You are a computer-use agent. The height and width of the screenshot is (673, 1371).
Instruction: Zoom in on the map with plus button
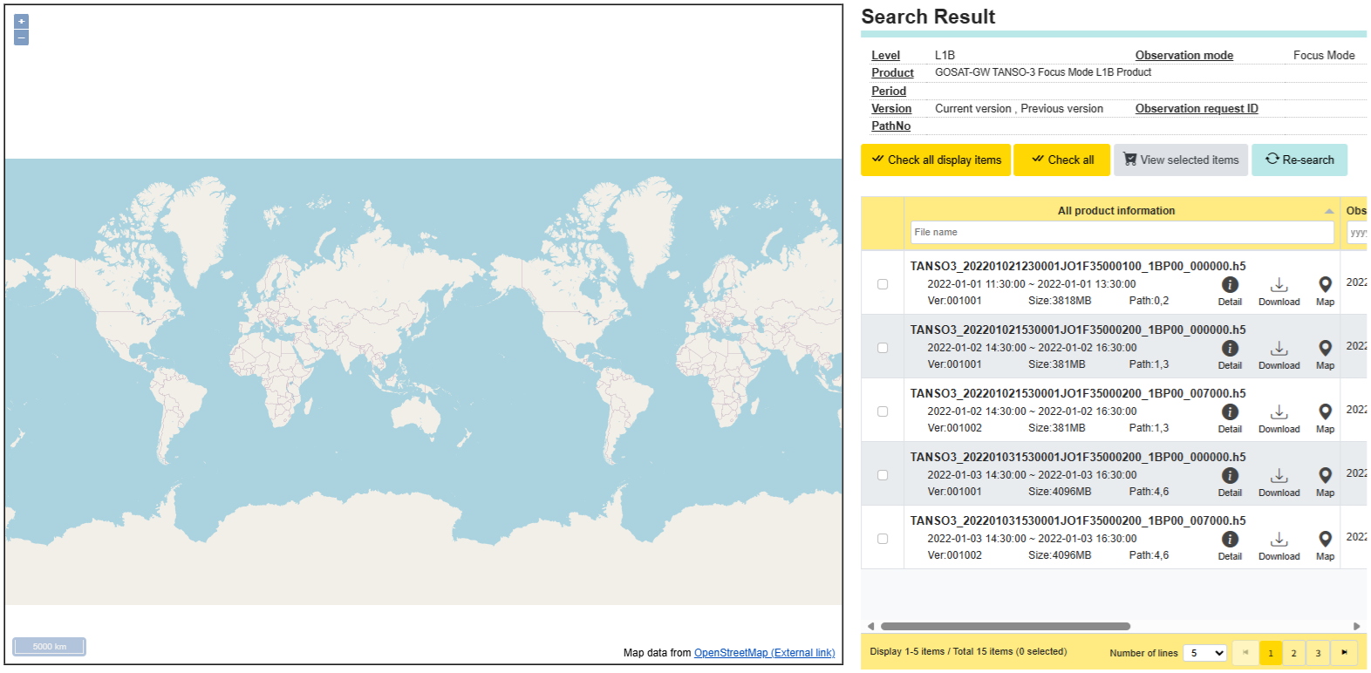click(x=21, y=21)
